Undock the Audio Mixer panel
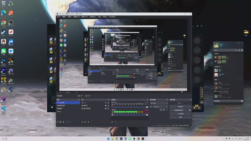251x141 pixels. point(147,100)
